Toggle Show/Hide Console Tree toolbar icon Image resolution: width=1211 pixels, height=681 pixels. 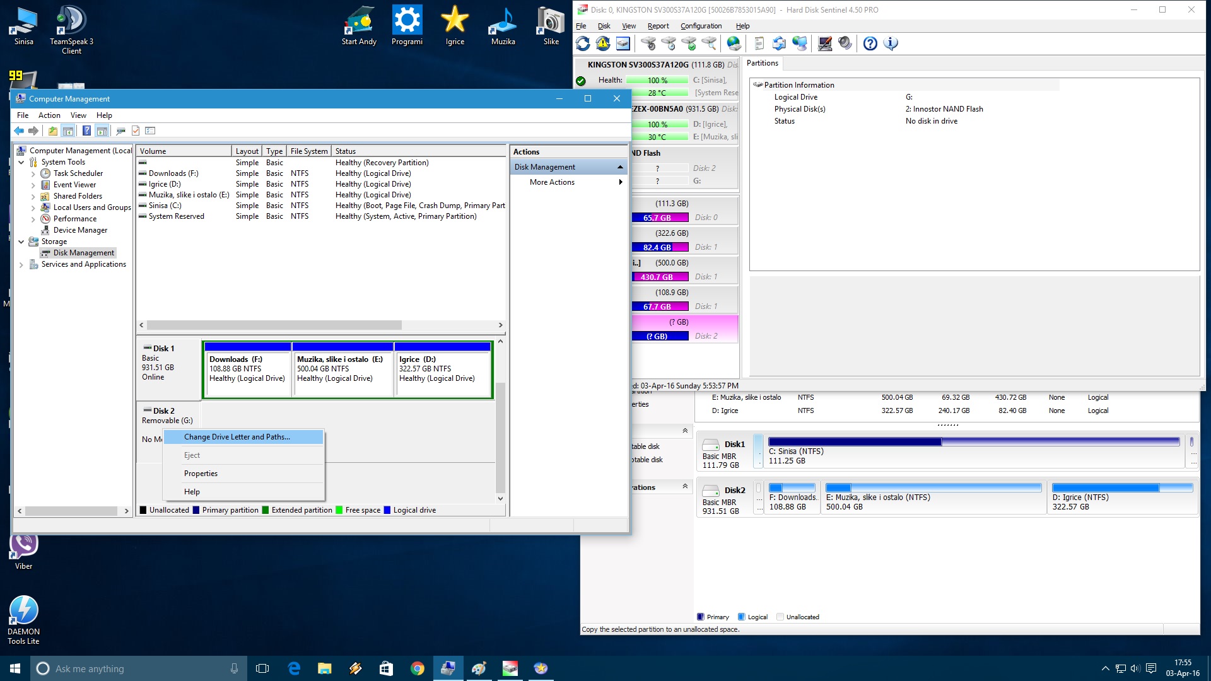click(68, 131)
